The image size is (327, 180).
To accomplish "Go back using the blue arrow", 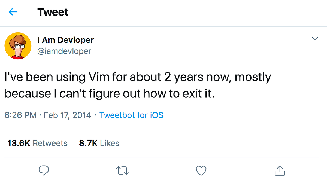I will [13, 12].
